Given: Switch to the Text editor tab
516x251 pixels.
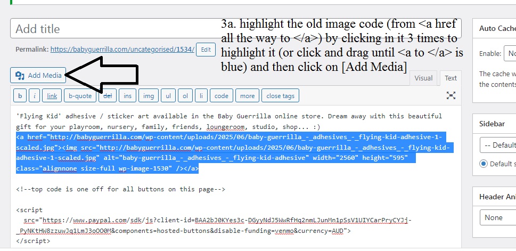Looking at the screenshot, I should coord(451,78).
